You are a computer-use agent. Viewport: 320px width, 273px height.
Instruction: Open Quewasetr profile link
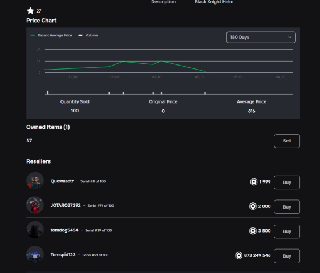(62, 181)
